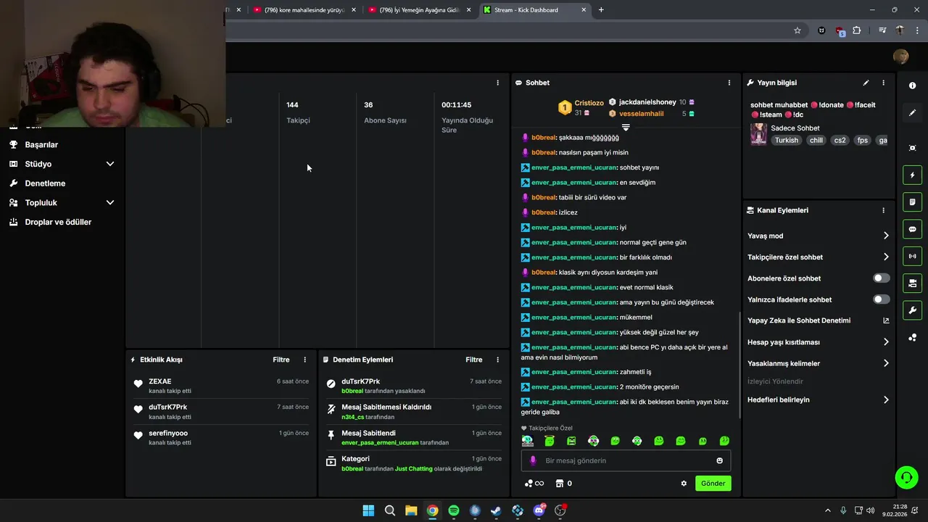Toggle Yalnızca ifadelerle sohbet switch

pos(881,299)
